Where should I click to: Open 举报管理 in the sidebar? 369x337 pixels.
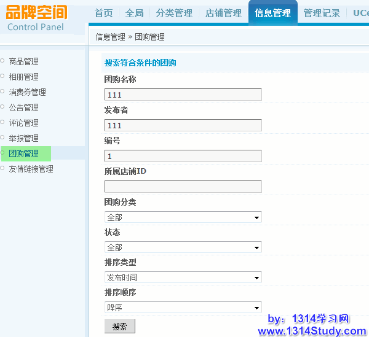[x=23, y=138]
